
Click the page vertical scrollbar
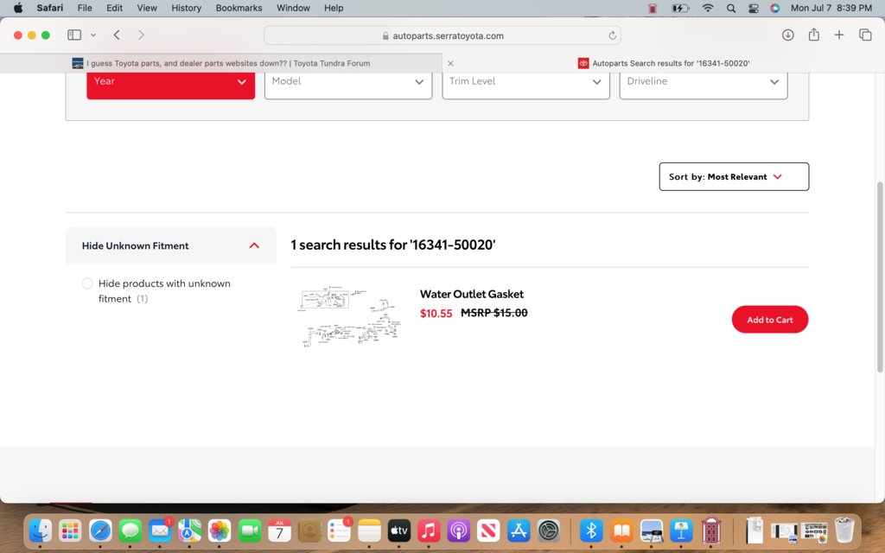879,276
